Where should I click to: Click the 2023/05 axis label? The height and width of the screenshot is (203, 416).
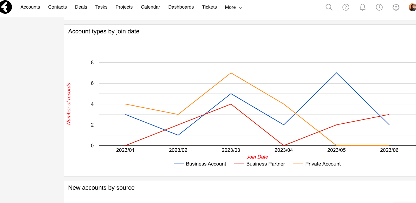pos(336,150)
